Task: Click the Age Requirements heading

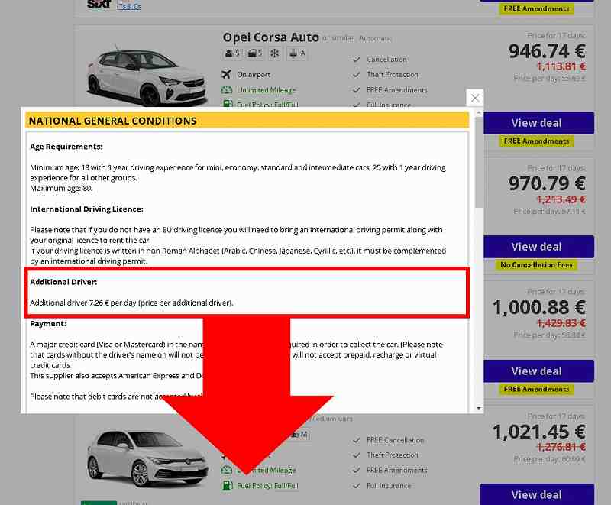Action: click(x=66, y=147)
